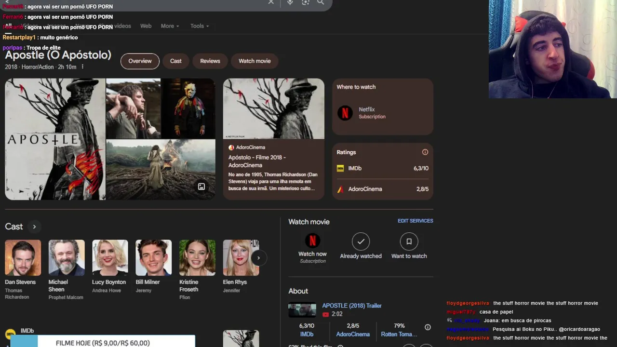Click chat message 'Tropa de elite'
The height and width of the screenshot is (347, 617).
[x=43, y=48]
